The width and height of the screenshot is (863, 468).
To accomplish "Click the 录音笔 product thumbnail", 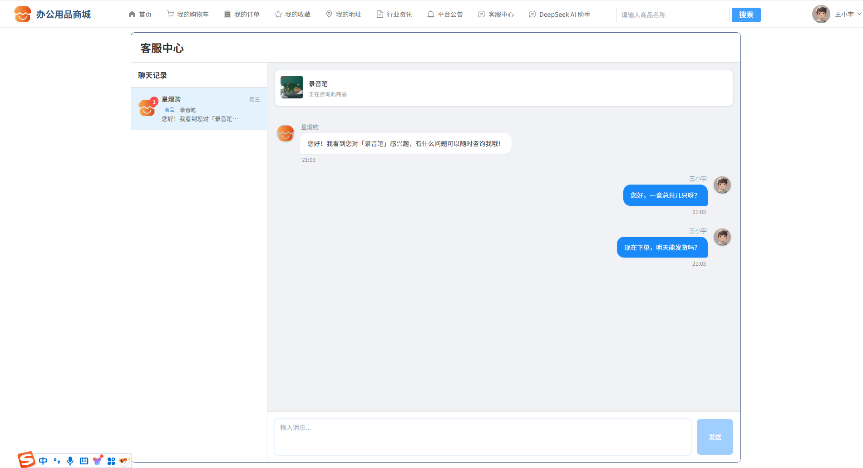I will pyautogui.click(x=292, y=87).
